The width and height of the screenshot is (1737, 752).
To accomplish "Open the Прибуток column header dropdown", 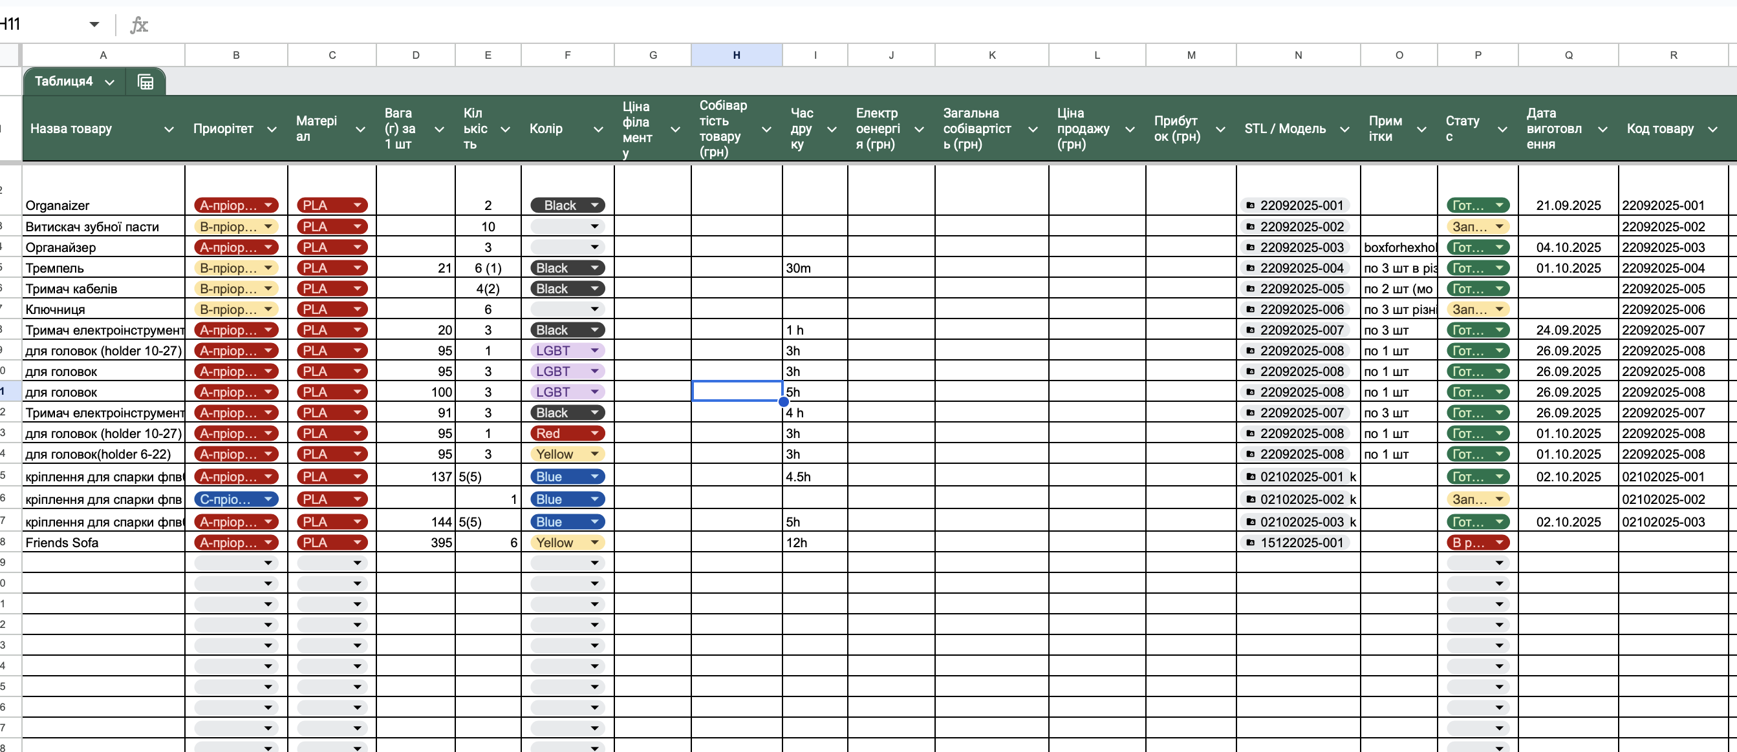I will tap(1220, 129).
